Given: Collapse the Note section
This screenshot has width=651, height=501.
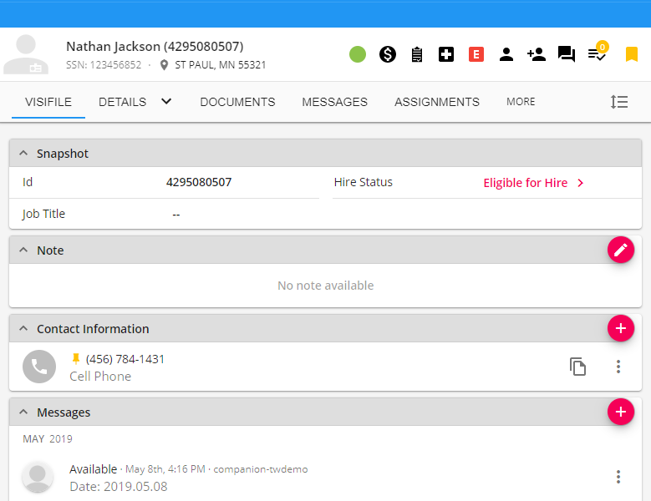Looking at the screenshot, I should click(23, 250).
